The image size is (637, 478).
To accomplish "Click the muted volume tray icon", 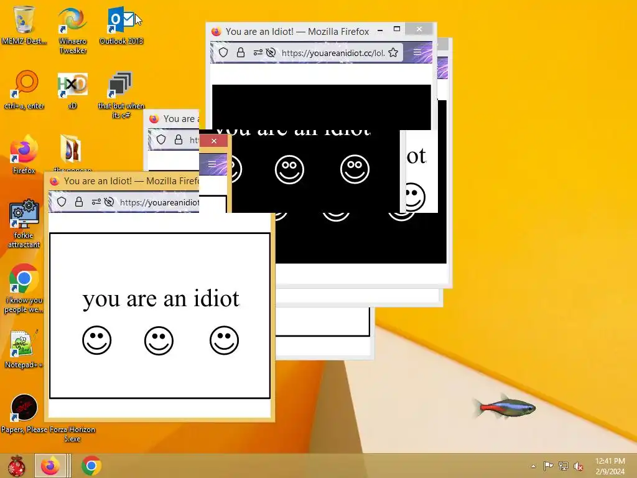I will coord(579,466).
